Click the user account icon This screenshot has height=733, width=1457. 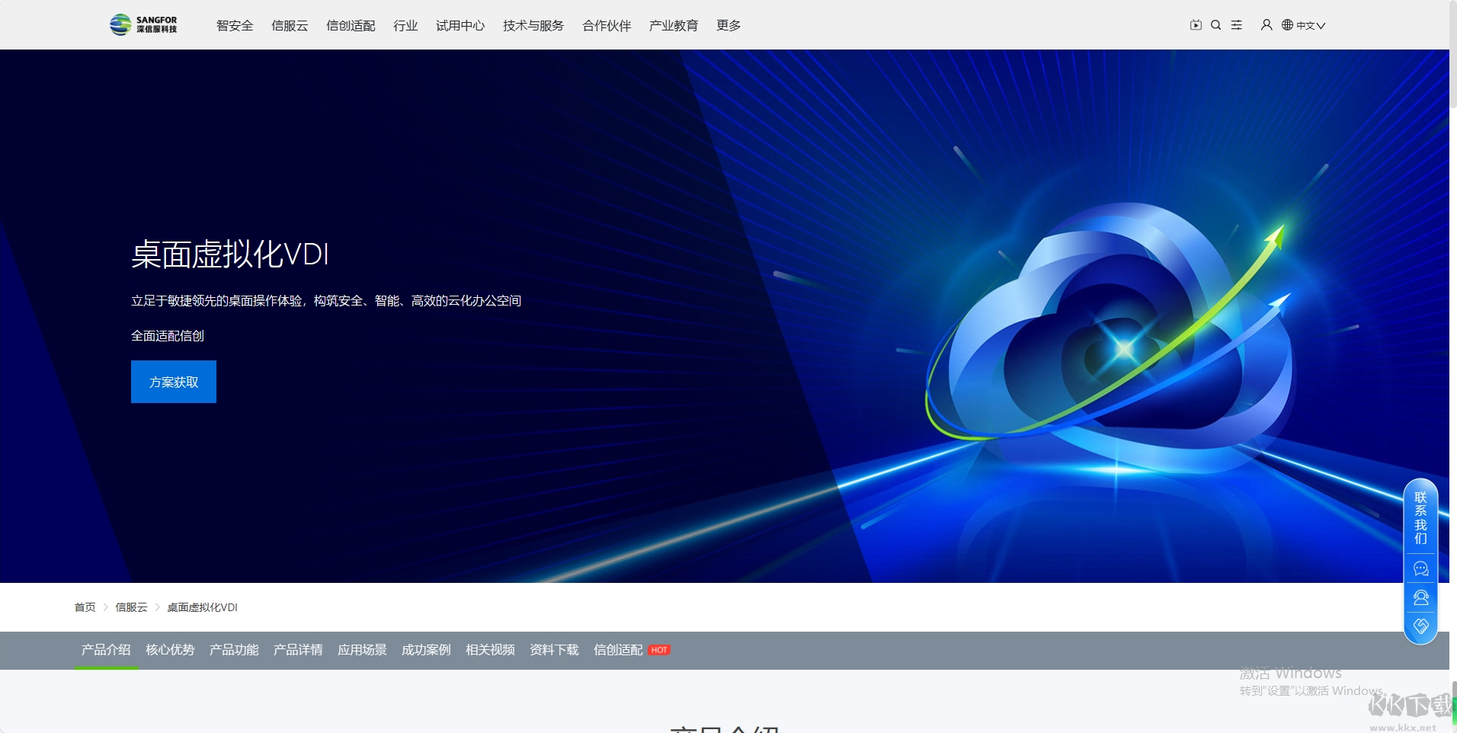tap(1266, 25)
